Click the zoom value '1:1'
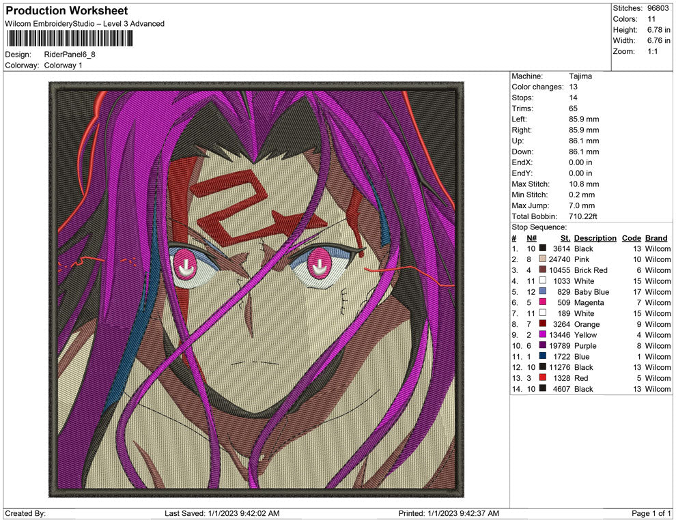 (652, 51)
